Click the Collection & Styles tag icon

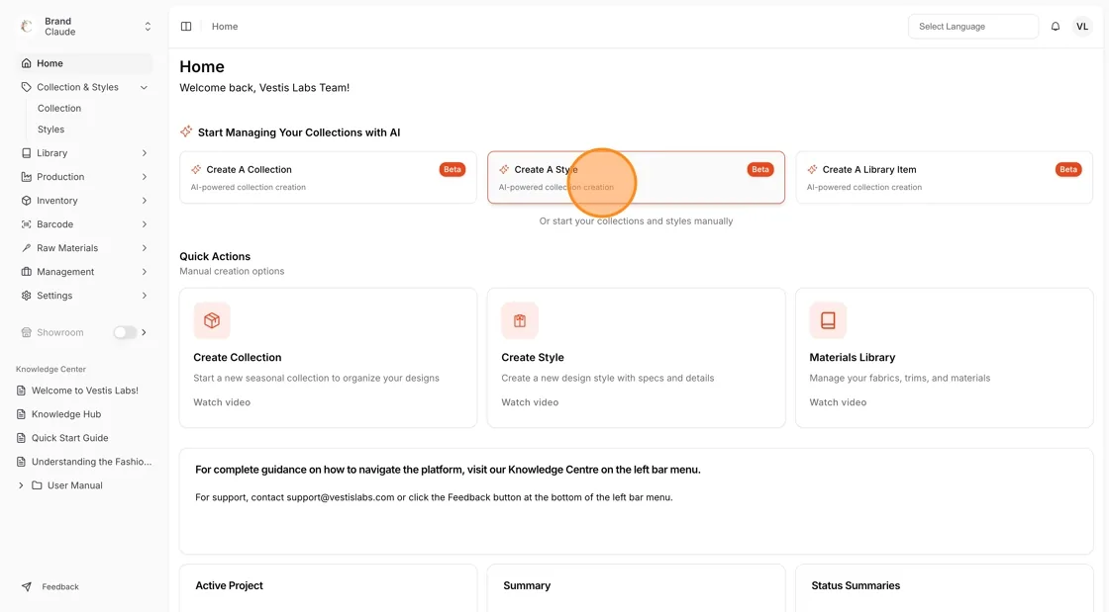click(x=26, y=87)
